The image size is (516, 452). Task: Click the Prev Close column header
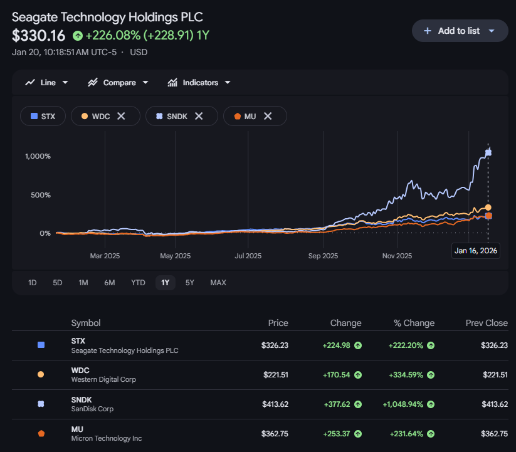487,323
